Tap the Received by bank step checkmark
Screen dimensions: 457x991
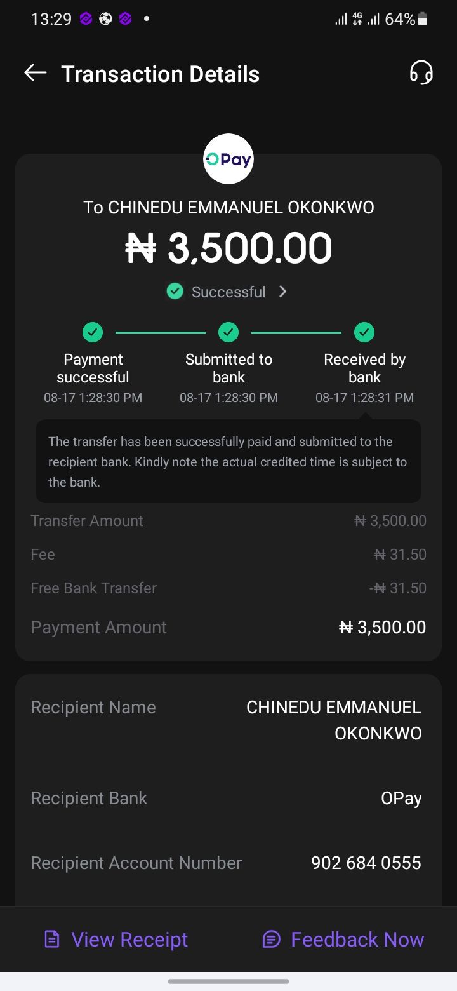[364, 332]
